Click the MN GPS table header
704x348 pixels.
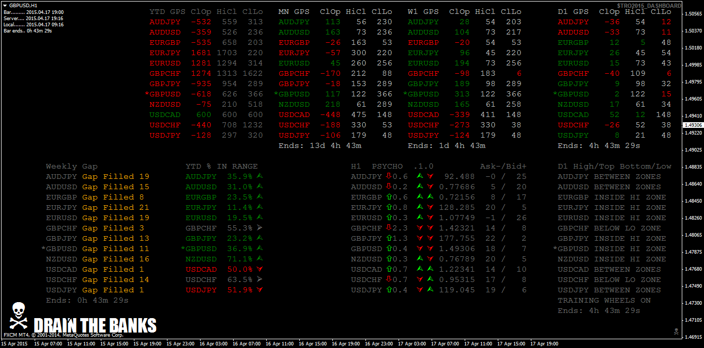[335, 11]
